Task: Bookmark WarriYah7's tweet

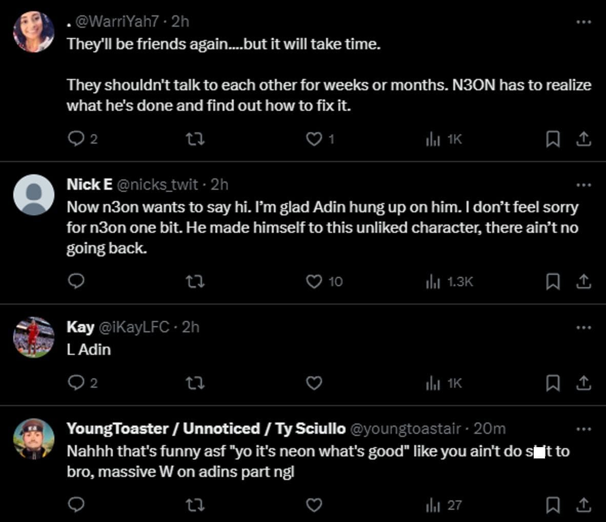Action: pyautogui.click(x=552, y=139)
